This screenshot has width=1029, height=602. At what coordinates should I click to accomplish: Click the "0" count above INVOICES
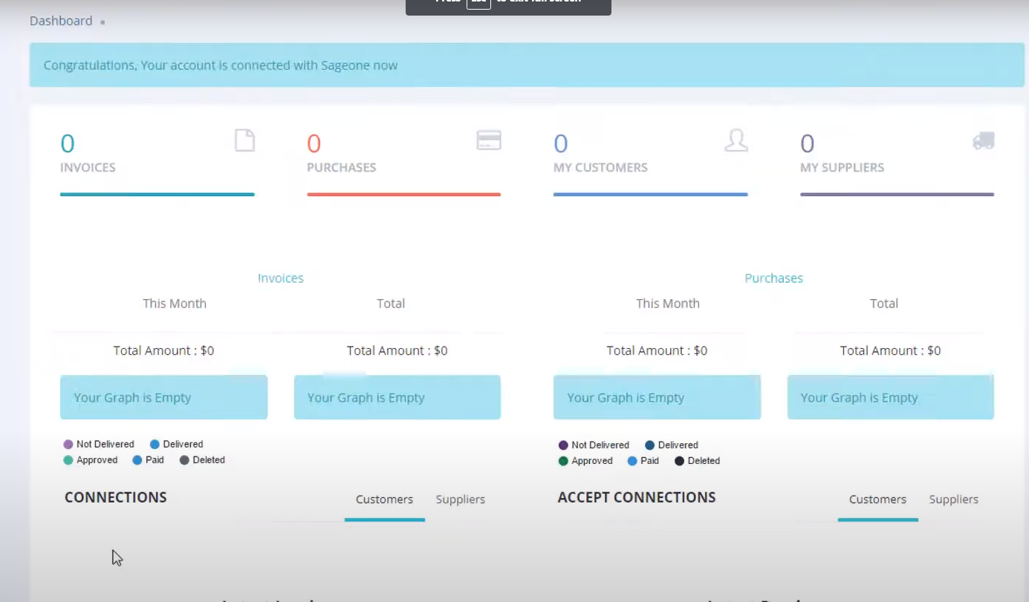tap(68, 143)
